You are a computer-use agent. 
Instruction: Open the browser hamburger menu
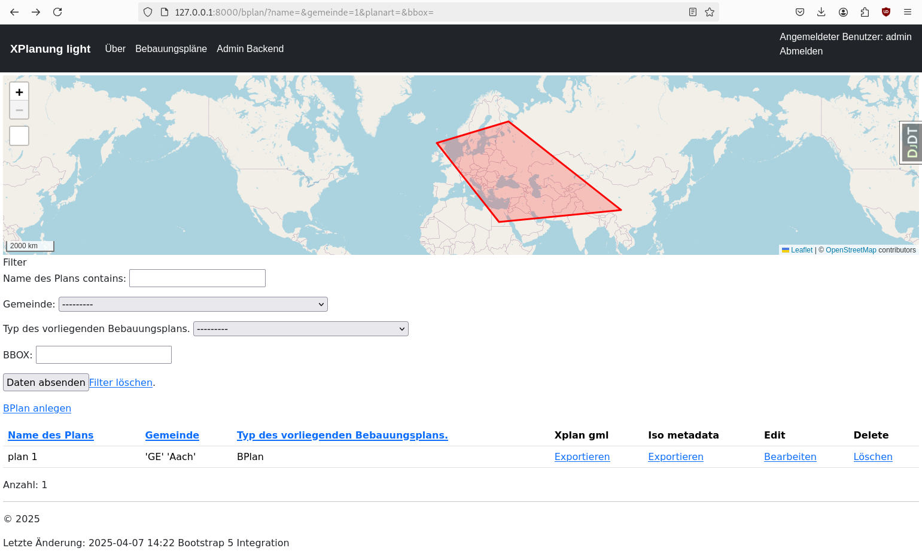click(x=908, y=12)
